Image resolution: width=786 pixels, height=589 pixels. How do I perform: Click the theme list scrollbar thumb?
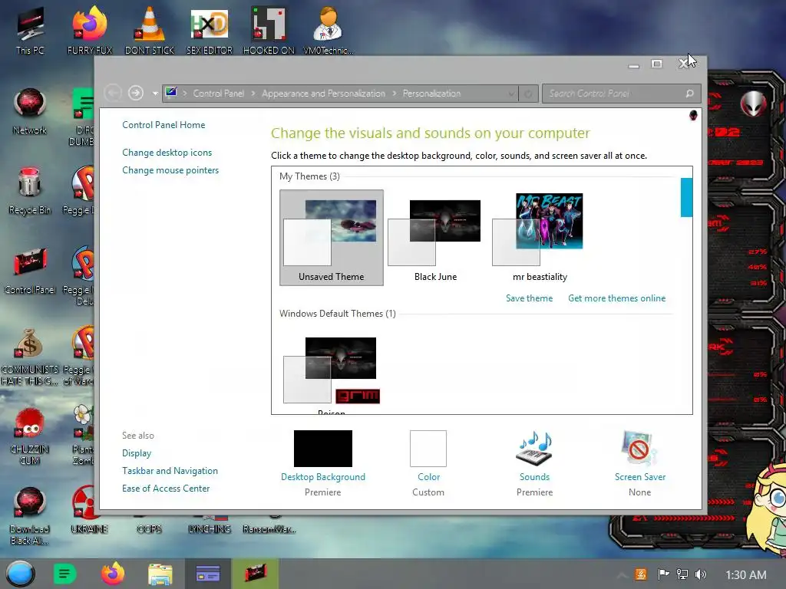[x=686, y=197]
